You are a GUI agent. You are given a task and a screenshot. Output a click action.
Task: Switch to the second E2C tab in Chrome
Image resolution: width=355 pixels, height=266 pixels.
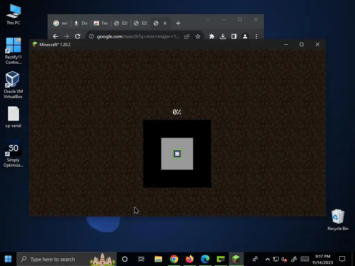pyautogui.click(x=141, y=23)
